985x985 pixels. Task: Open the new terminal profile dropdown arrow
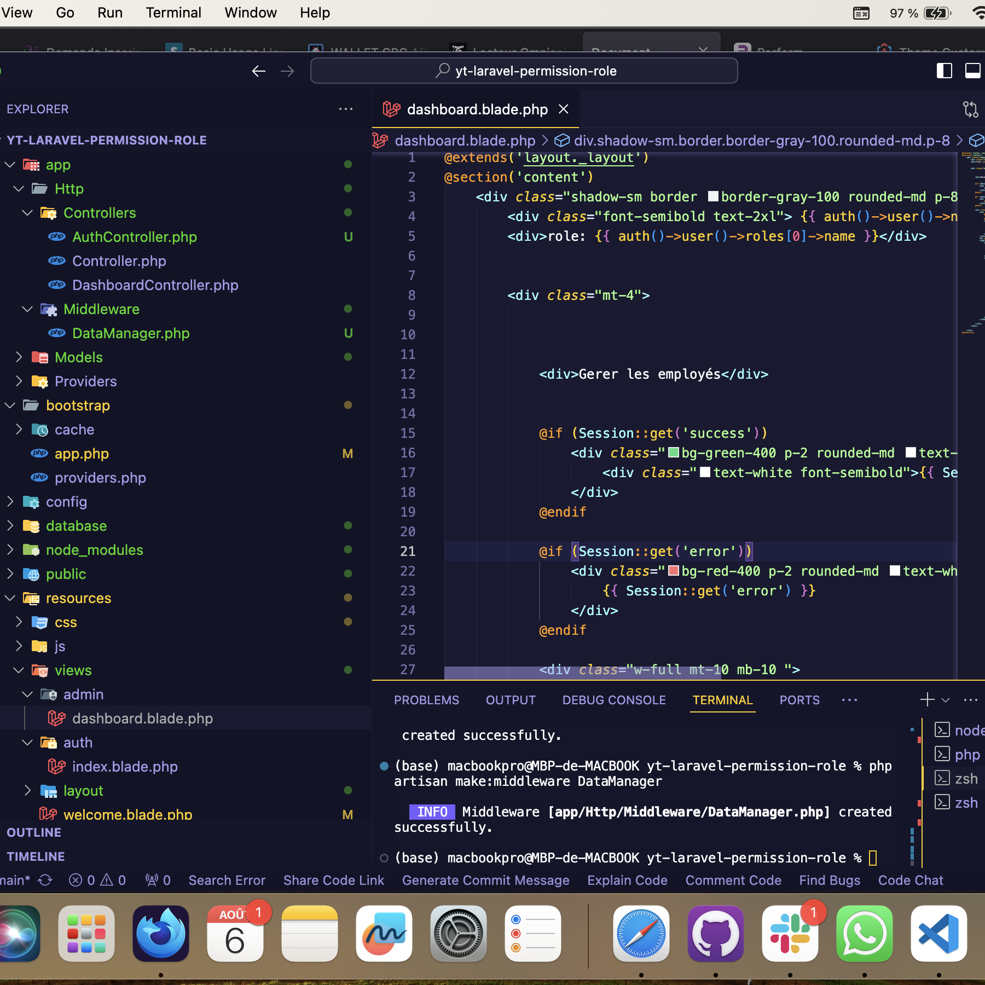click(x=945, y=700)
